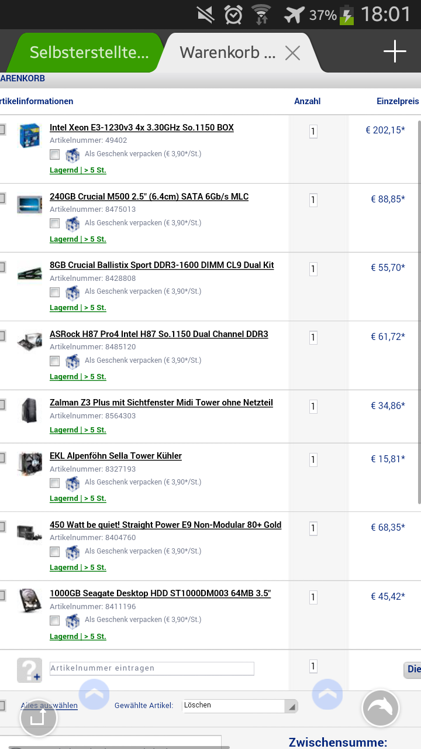This screenshot has height=749, width=421.
Task: Open the Seagate HDD product image
Action: (29, 601)
